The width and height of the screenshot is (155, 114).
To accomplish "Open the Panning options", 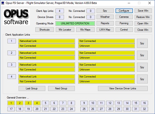I will click(124, 23).
